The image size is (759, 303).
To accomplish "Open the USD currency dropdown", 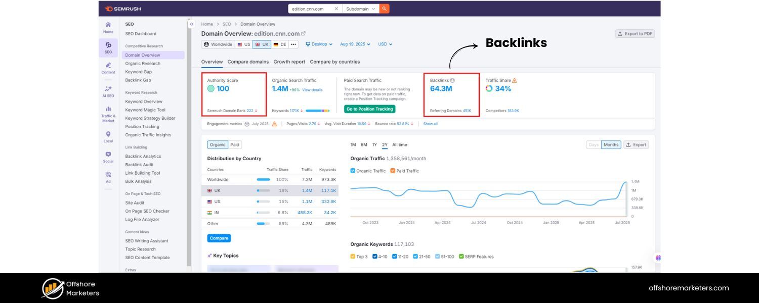I will point(385,44).
